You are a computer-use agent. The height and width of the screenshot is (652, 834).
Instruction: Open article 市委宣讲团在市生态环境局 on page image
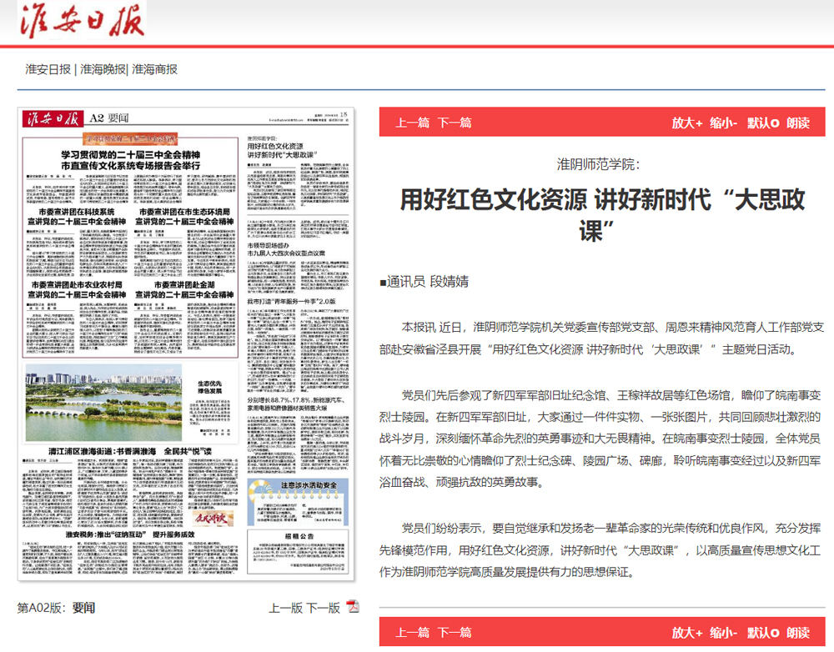point(184,217)
